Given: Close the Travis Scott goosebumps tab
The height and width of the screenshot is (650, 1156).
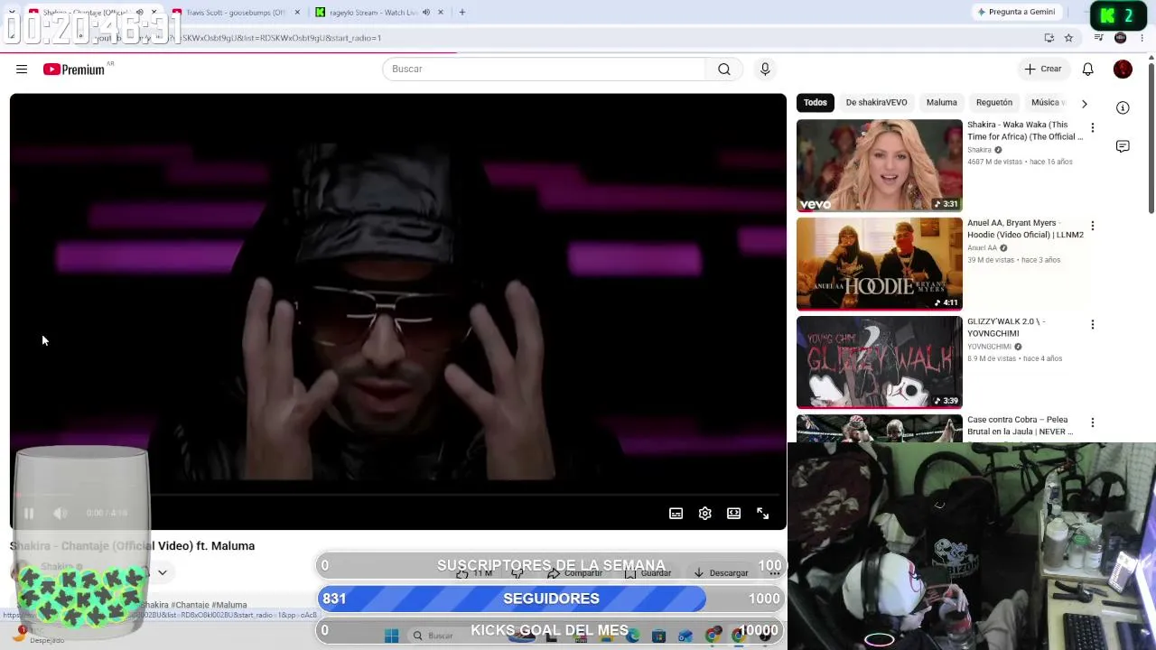Looking at the screenshot, I should coord(297,13).
